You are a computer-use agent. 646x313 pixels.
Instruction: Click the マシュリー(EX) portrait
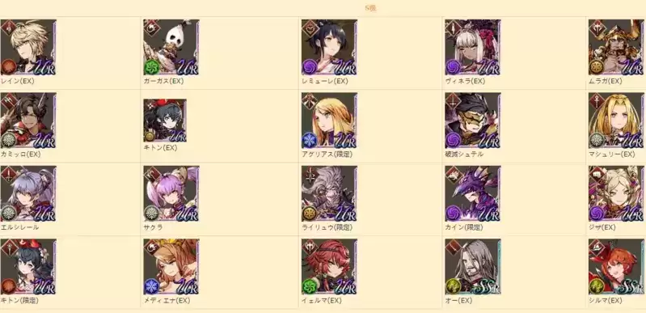616,121
